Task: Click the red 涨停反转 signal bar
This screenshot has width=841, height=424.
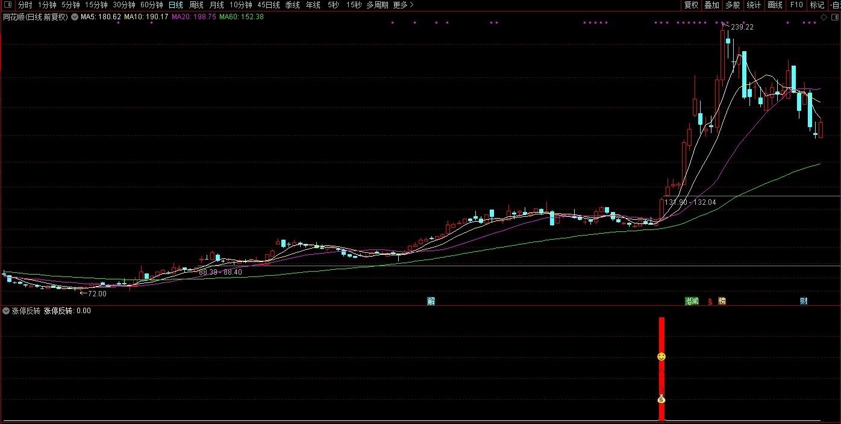Action: coord(661,369)
